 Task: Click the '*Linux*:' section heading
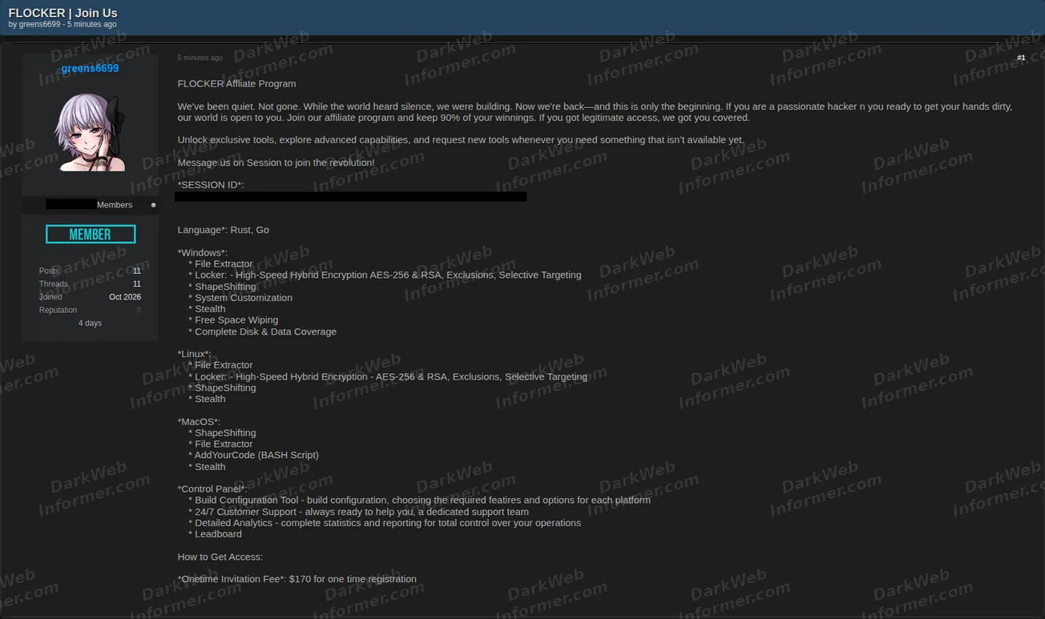(195, 353)
